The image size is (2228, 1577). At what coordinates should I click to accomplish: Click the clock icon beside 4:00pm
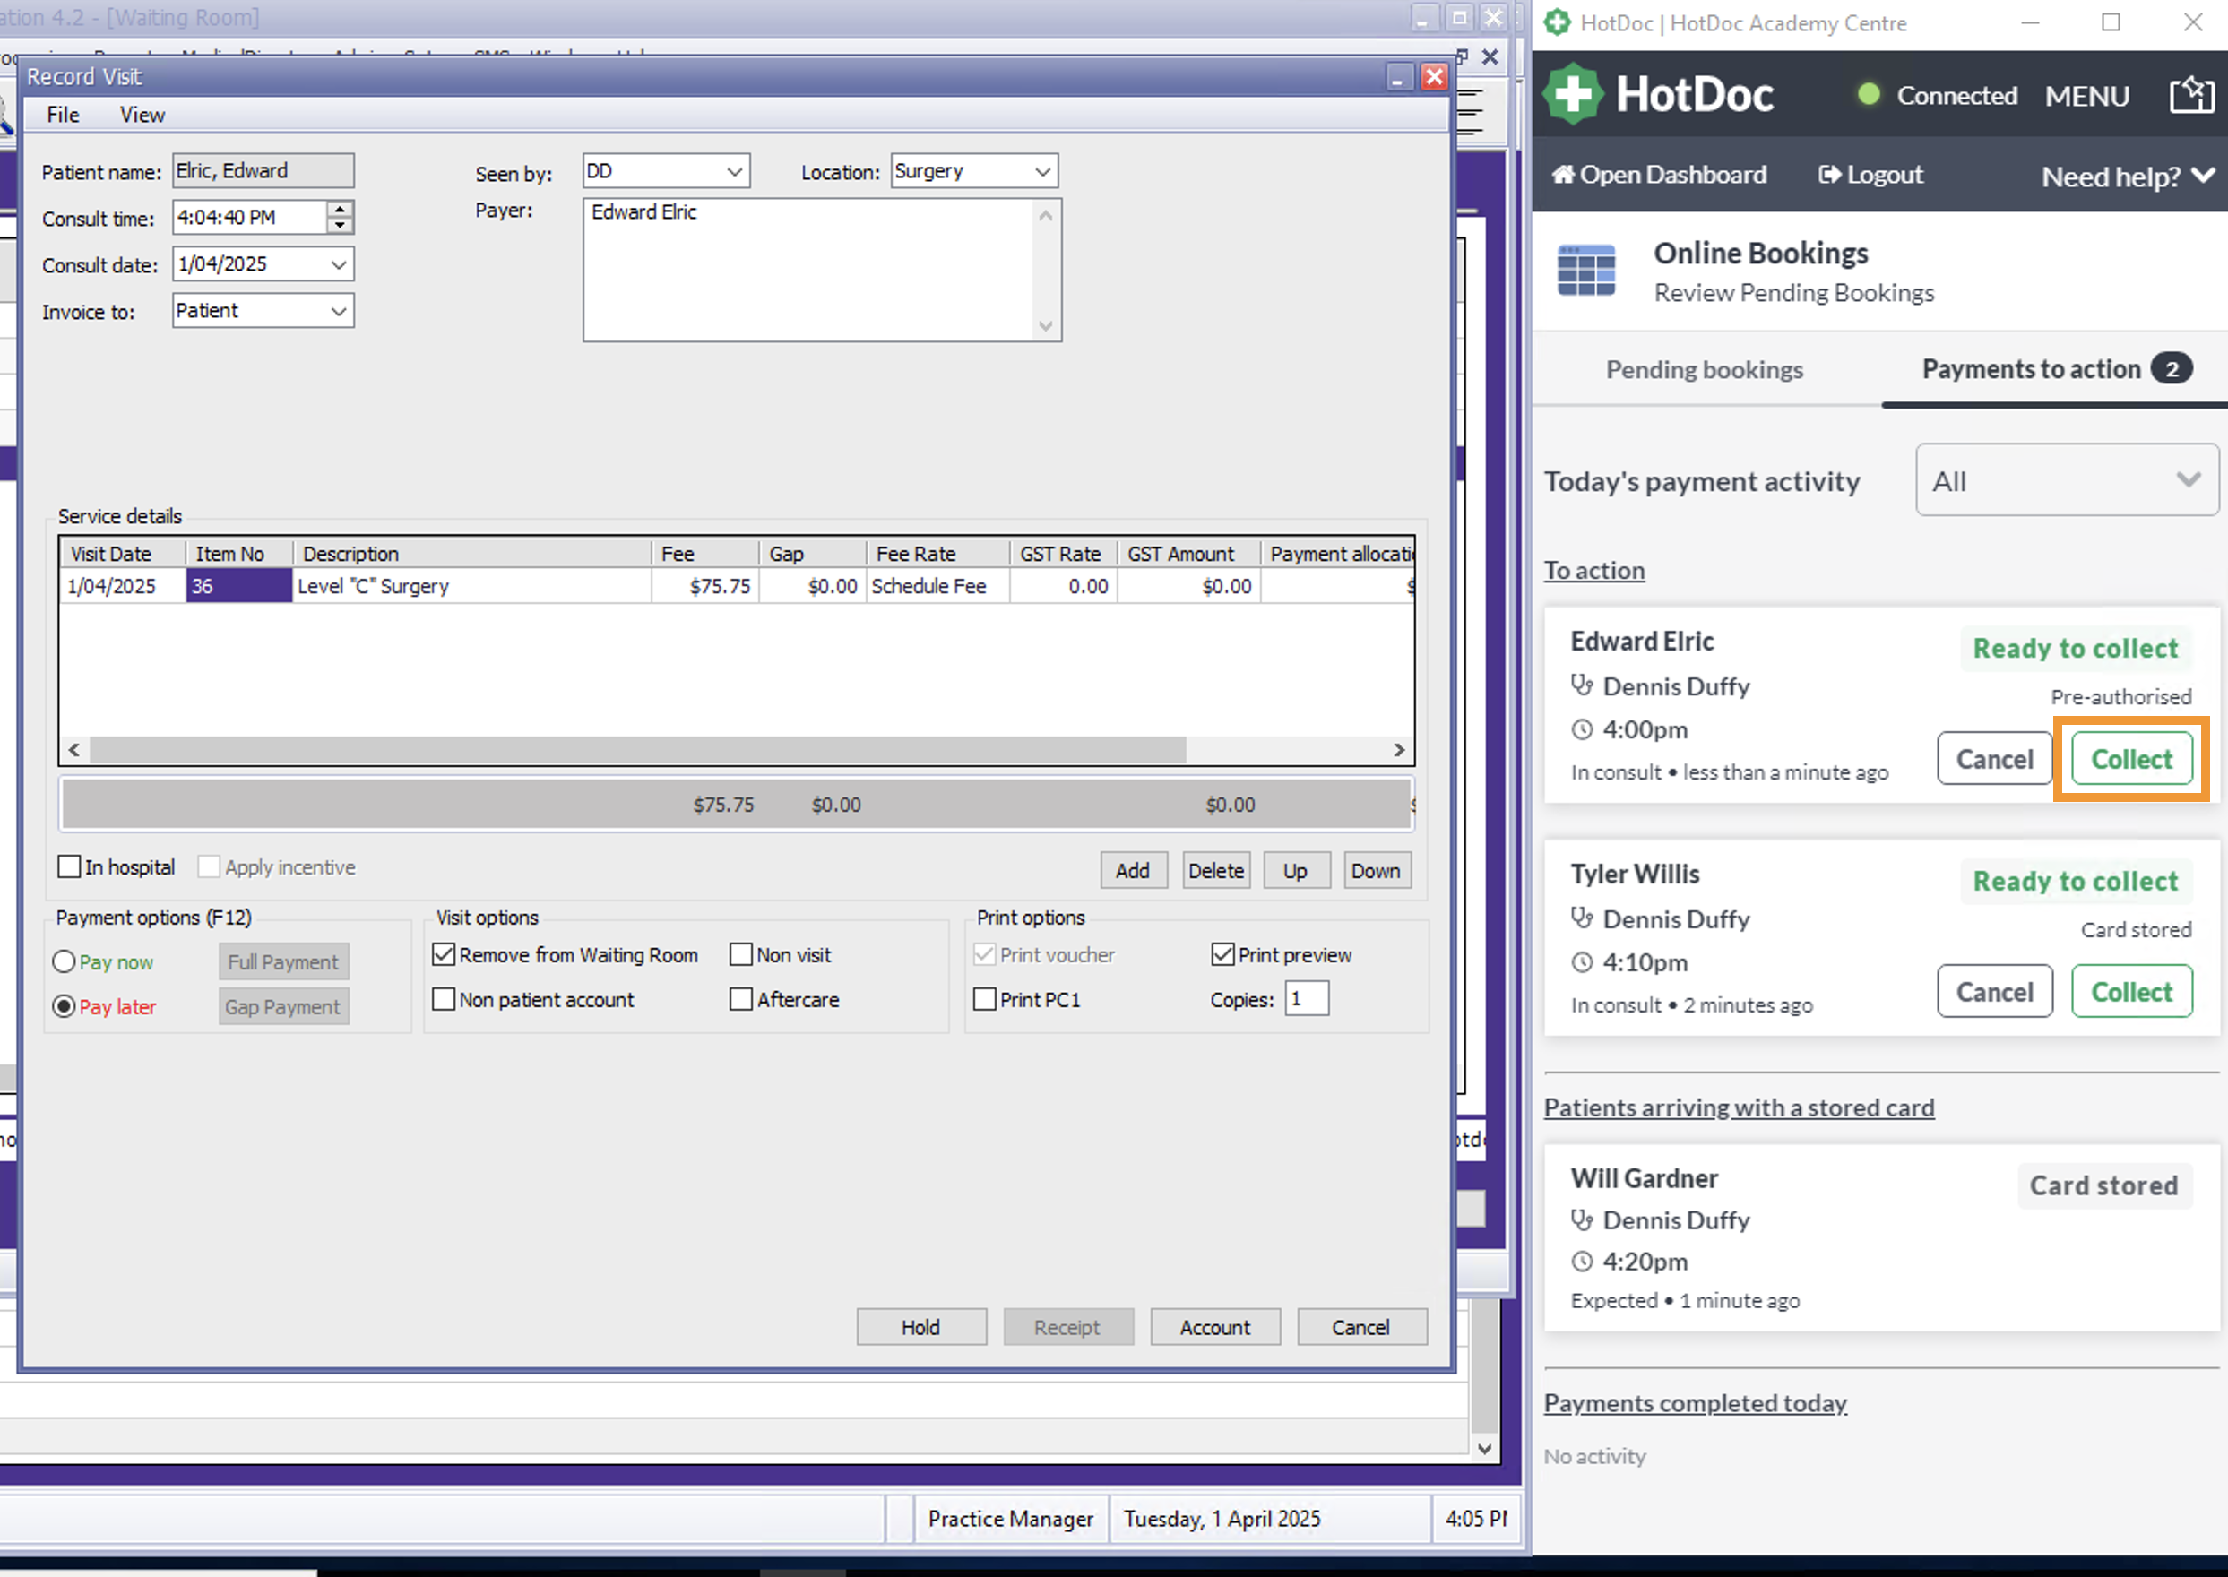1582,729
